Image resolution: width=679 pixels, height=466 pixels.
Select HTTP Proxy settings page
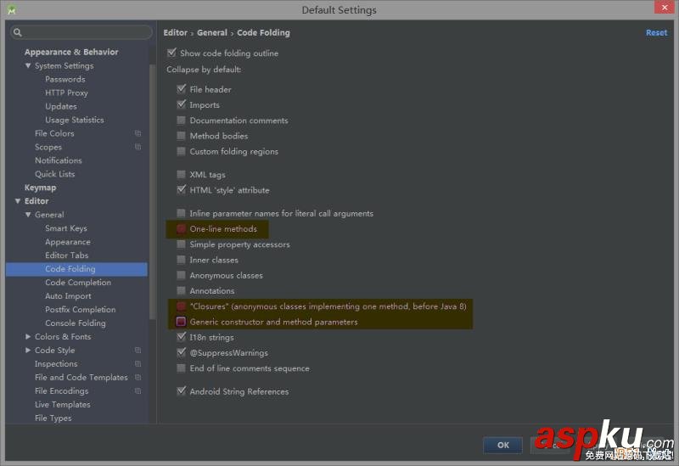pyautogui.click(x=66, y=93)
